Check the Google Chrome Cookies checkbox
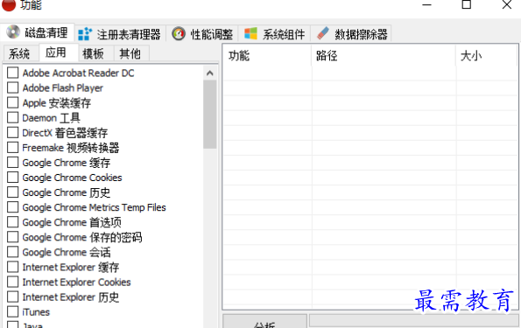 click(x=12, y=178)
